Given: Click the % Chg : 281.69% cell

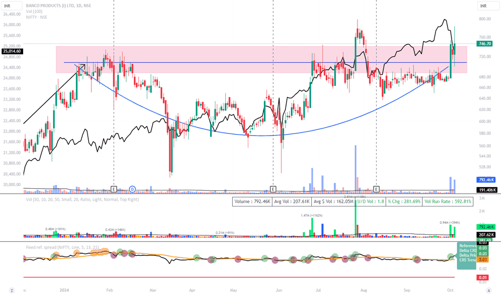Looking at the screenshot, I should [x=404, y=202].
